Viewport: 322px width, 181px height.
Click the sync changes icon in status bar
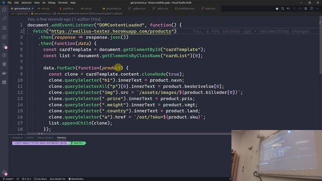[x=18, y=179]
